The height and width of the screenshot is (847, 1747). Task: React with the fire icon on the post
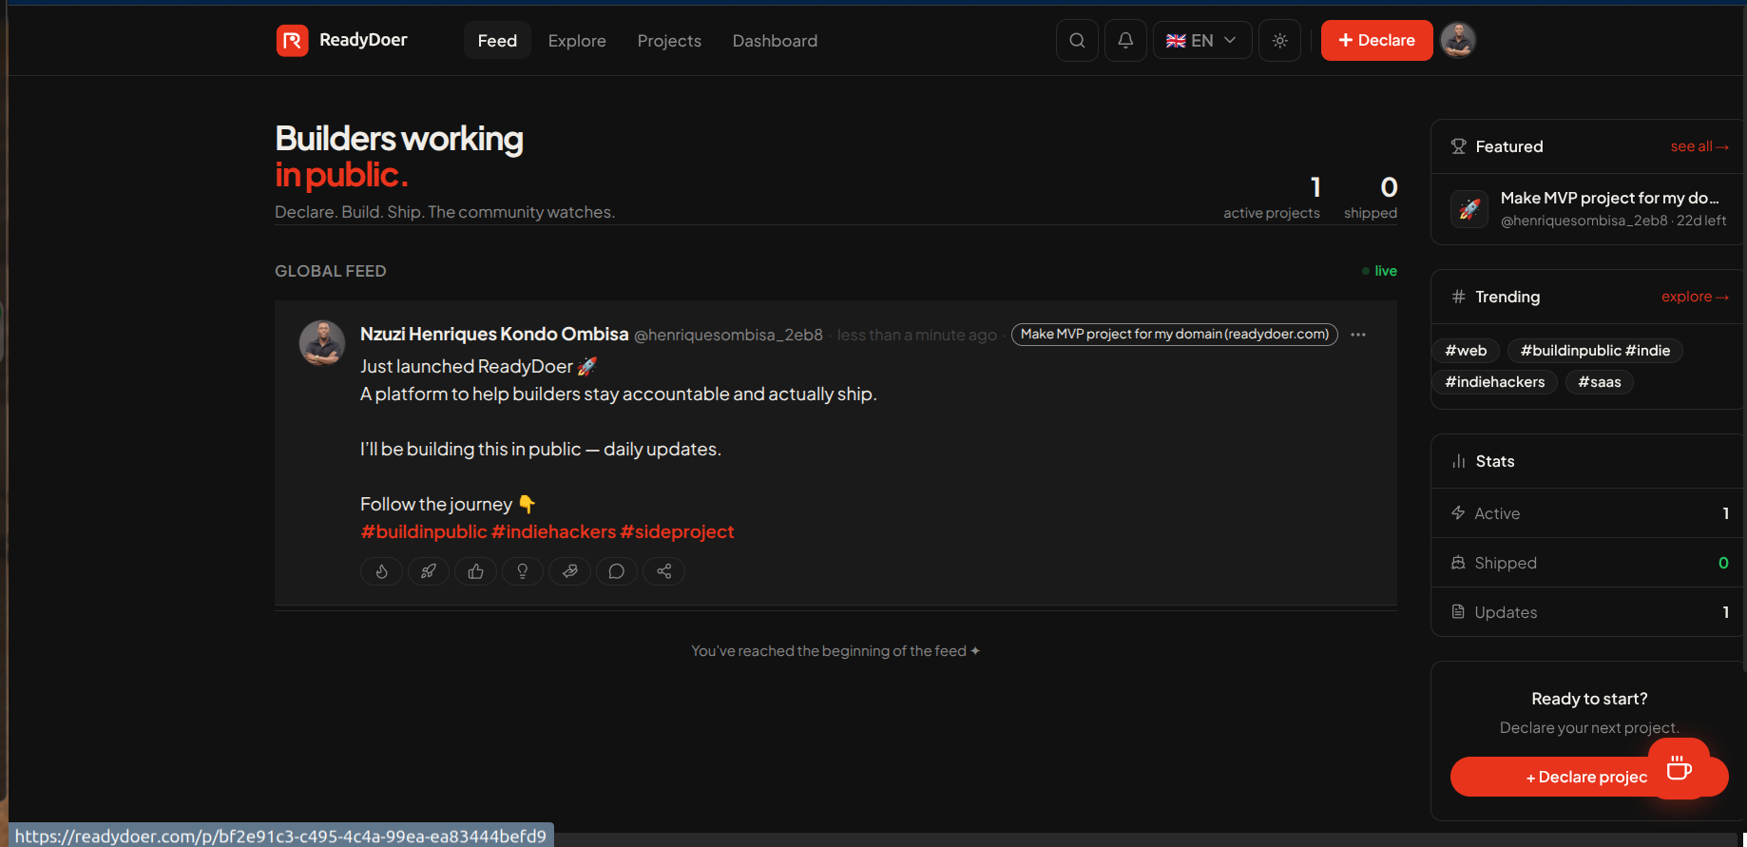(381, 571)
